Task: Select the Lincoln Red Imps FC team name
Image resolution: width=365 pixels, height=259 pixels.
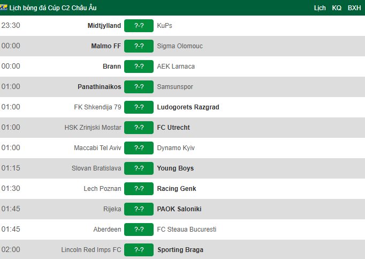Action: 91,250
